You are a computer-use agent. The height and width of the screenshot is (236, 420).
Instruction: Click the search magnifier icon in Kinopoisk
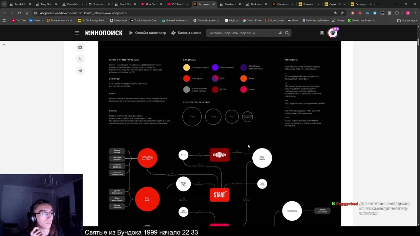pos(287,33)
